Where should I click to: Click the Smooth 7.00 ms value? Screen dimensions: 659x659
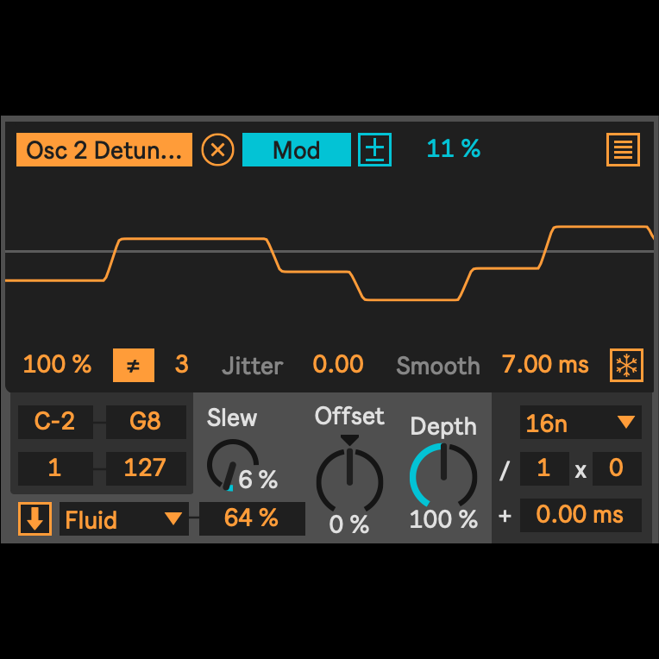[x=545, y=365]
